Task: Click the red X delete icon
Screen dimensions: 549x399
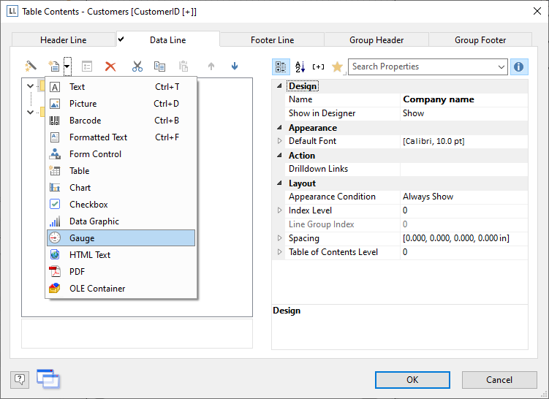Action: [x=110, y=66]
